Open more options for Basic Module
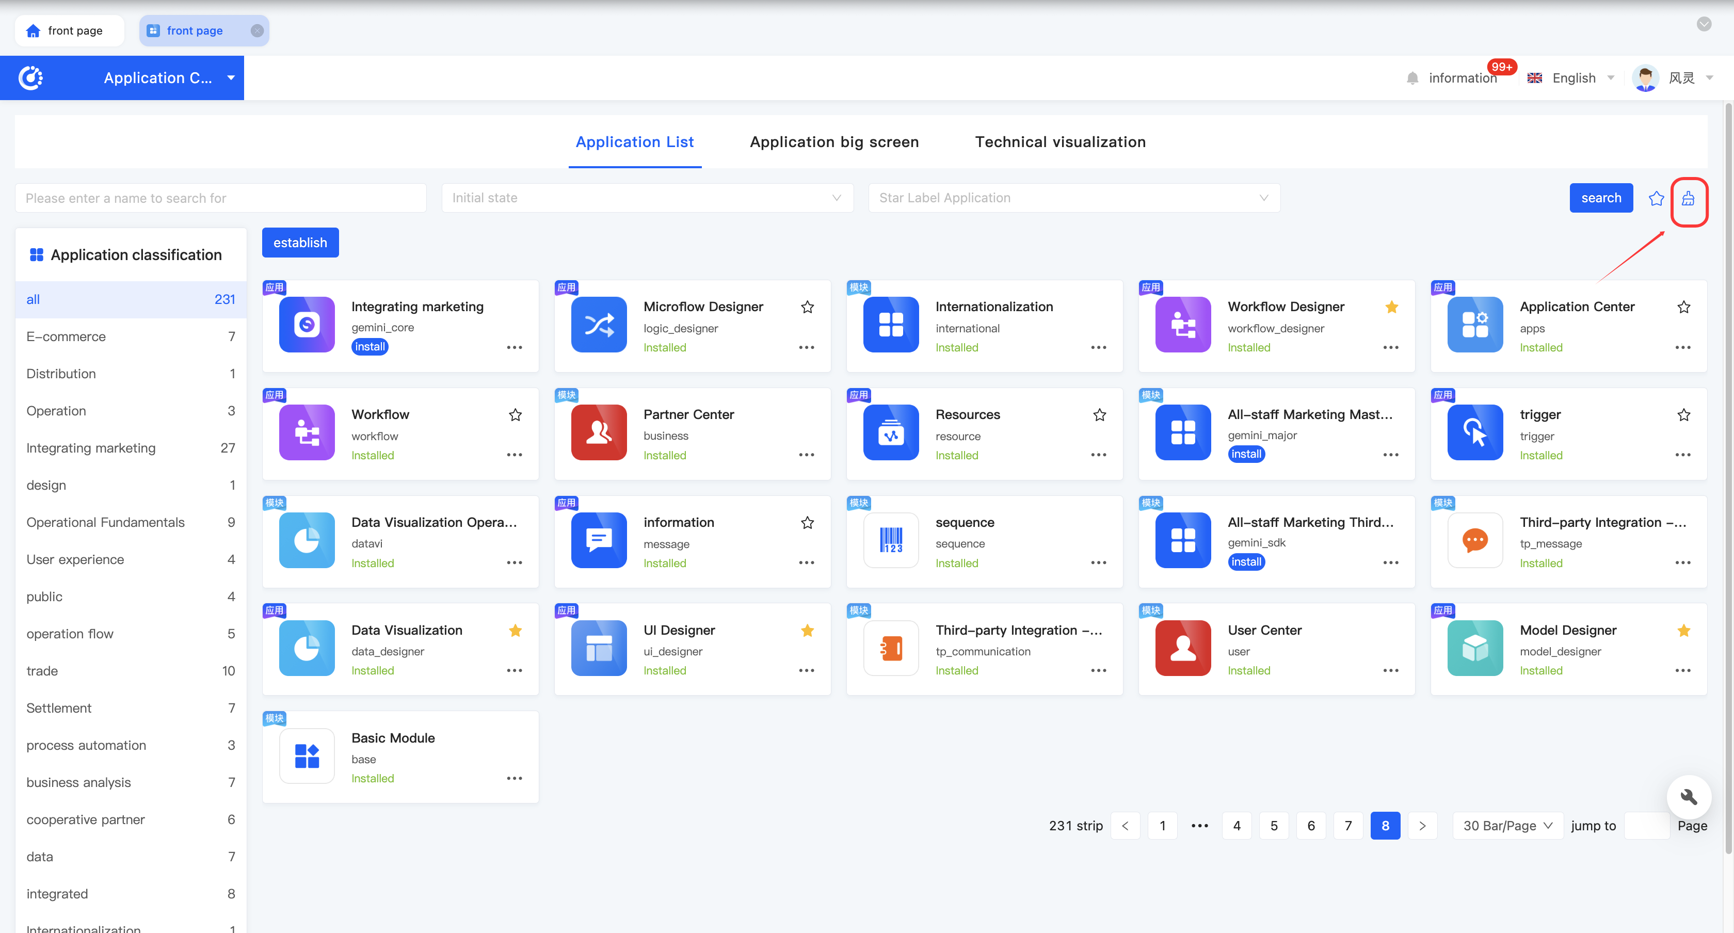The height and width of the screenshot is (933, 1734). point(515,778)
